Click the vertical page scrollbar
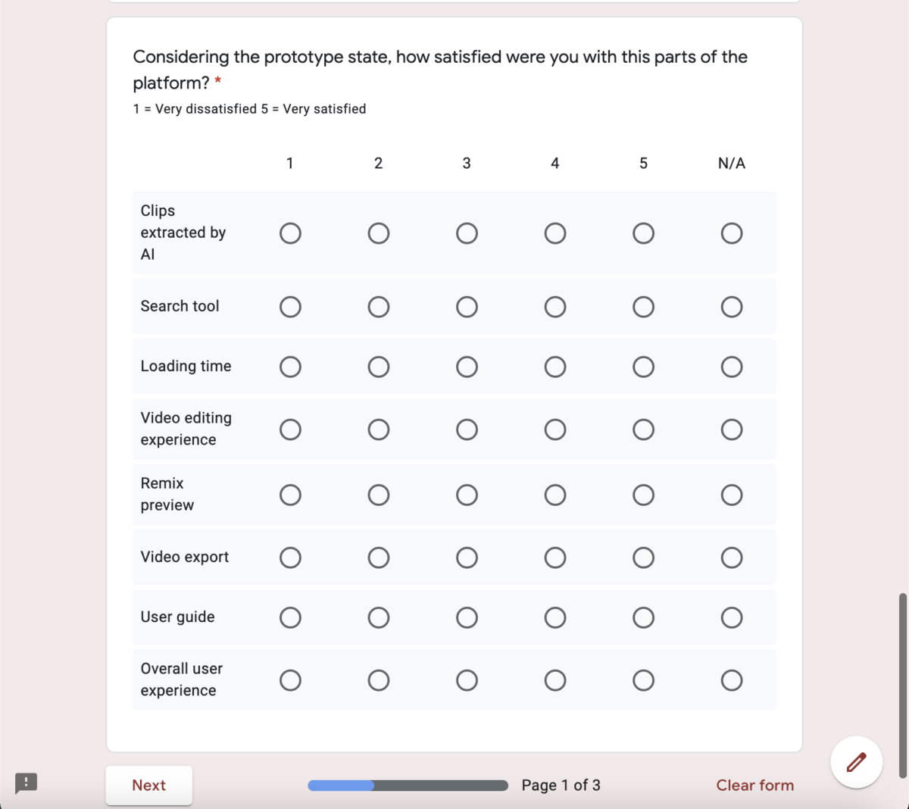The height and width of the screenshot is (809, 909). pos(902,686)
